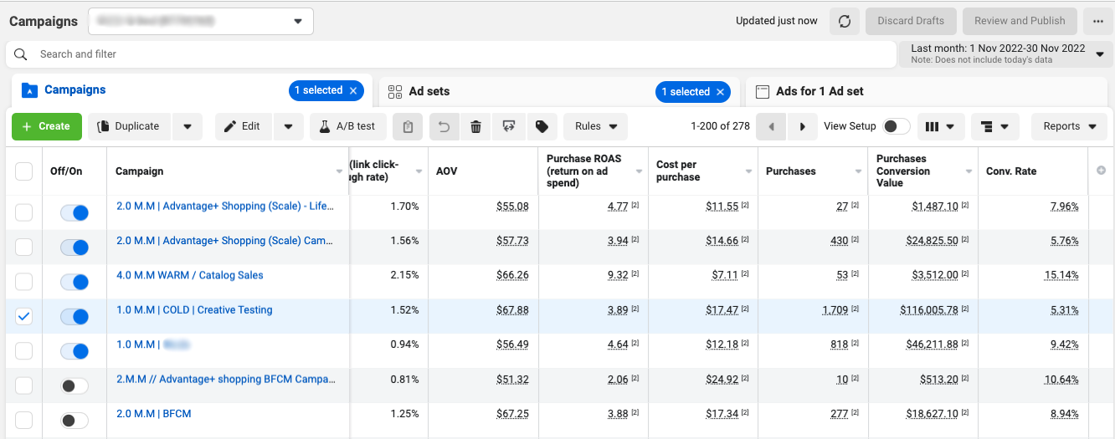Click the plus icon to add column
Viewport: 1115px width, 439px height.
(1101, 171)
